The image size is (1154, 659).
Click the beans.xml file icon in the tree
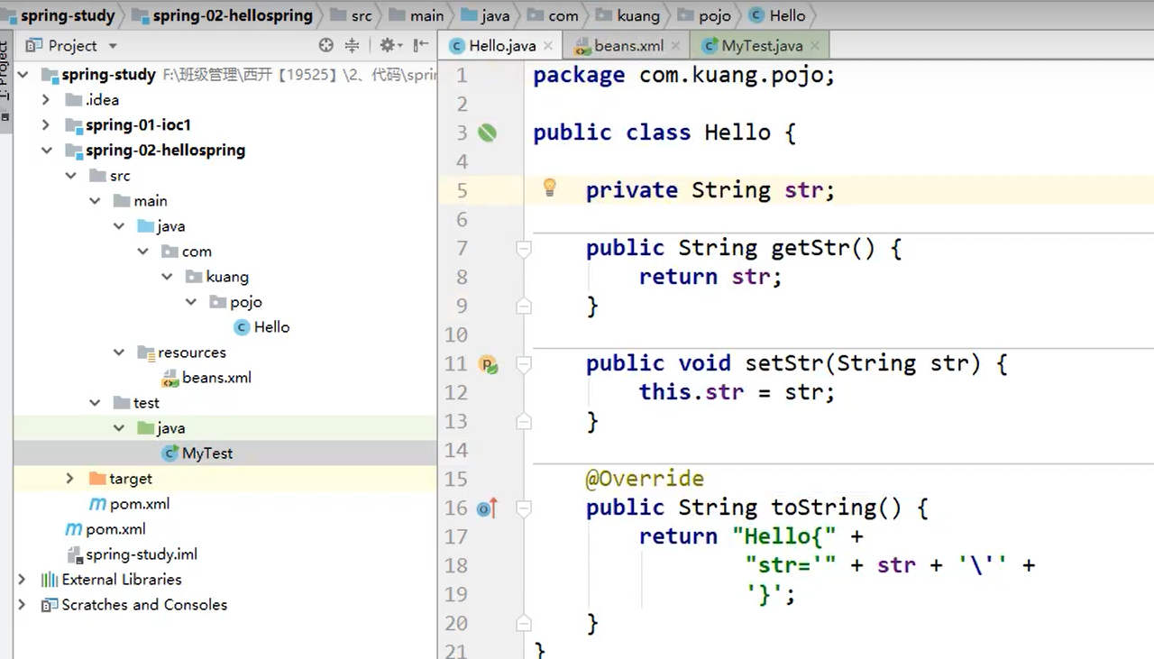pos(169,378)
